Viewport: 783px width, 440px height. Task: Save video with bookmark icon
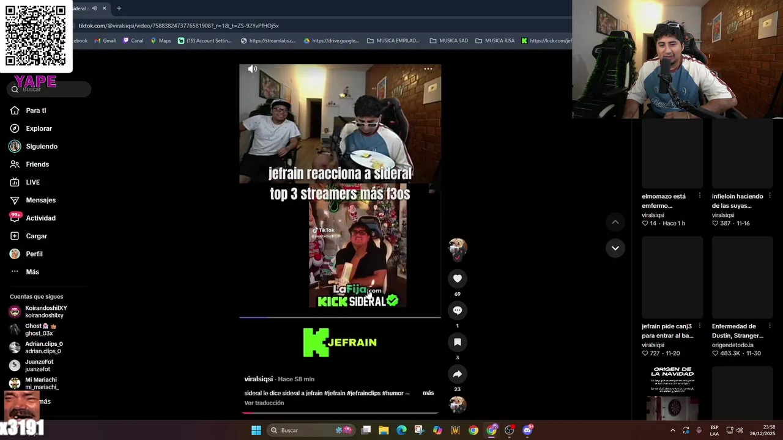pyautogui.click(x=458, y=342)
